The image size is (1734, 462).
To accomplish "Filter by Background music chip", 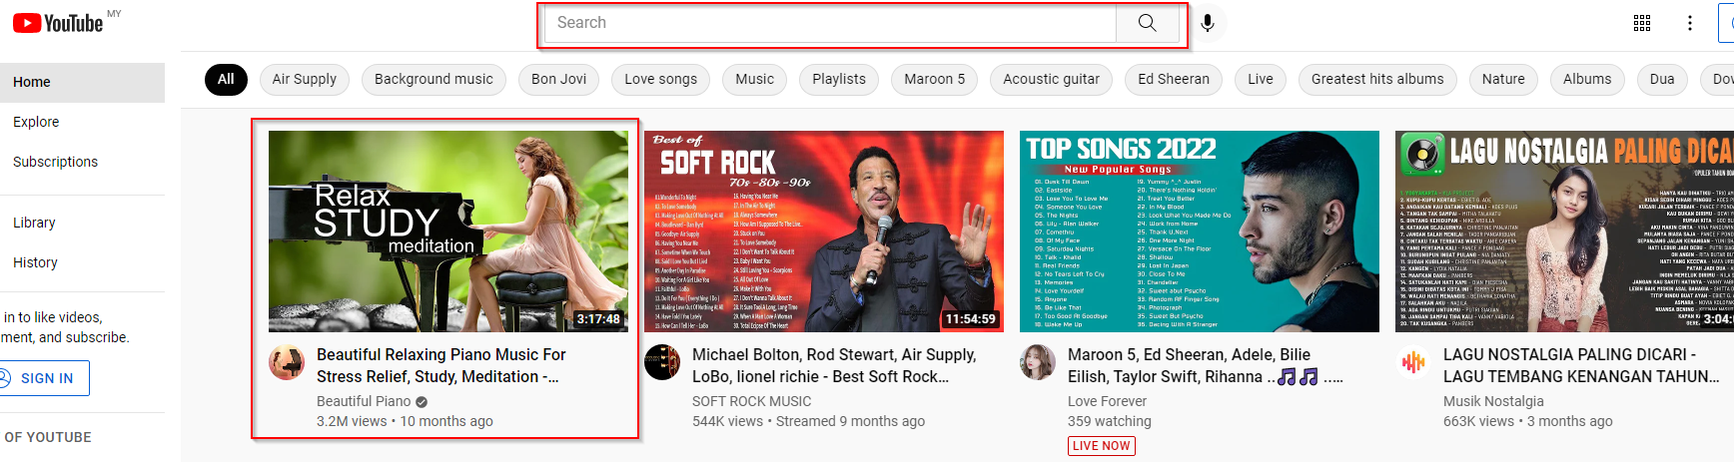I will click(x=433, y=79).
